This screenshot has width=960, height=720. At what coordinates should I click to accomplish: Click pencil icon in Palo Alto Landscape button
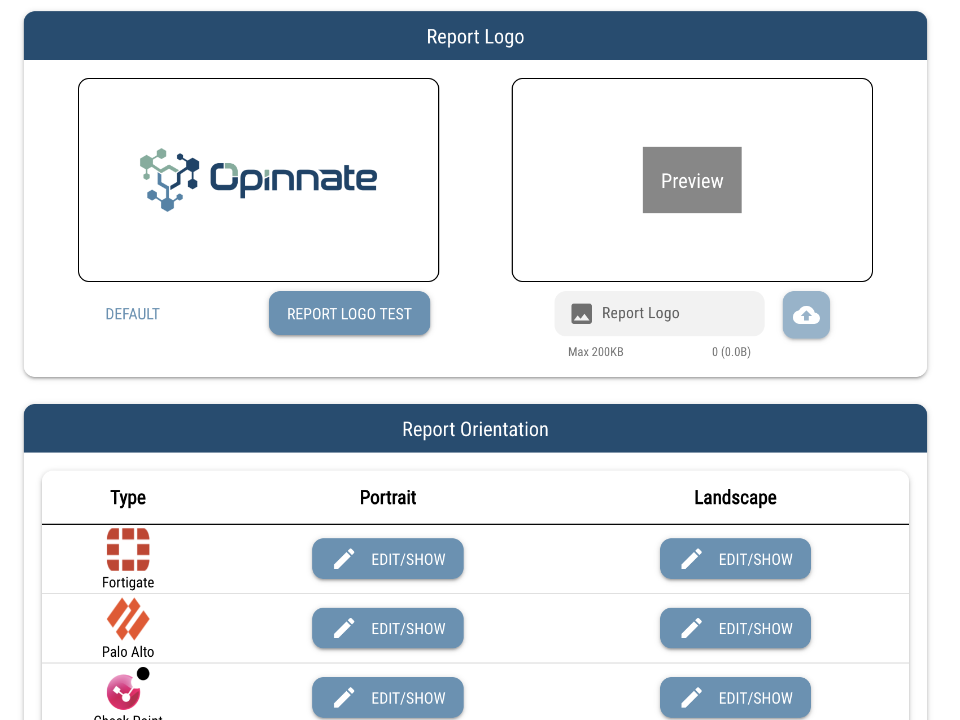[x=691, y=628]
